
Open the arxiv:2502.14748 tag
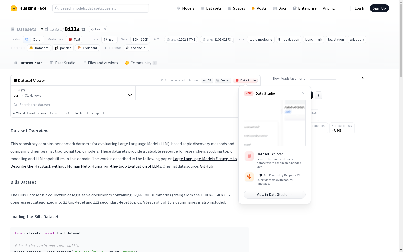point(181,39)
